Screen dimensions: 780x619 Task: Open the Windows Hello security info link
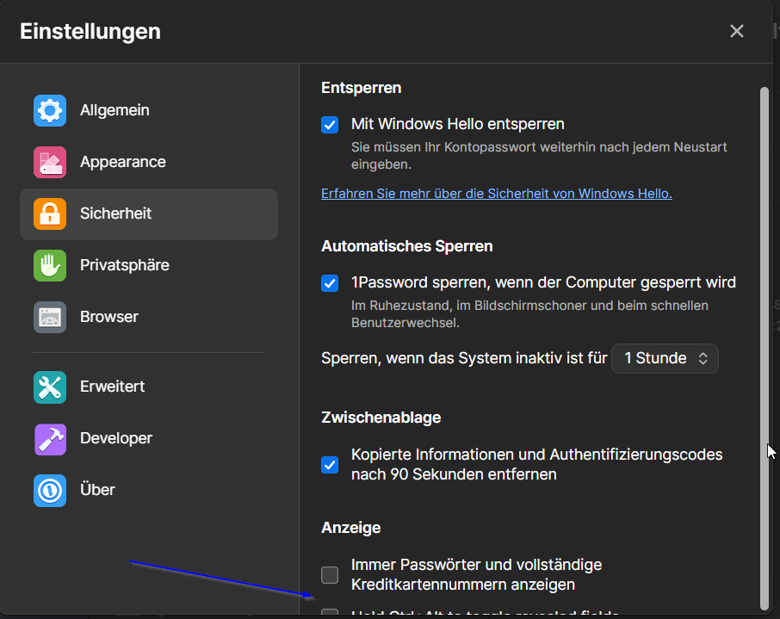[496, 194]
